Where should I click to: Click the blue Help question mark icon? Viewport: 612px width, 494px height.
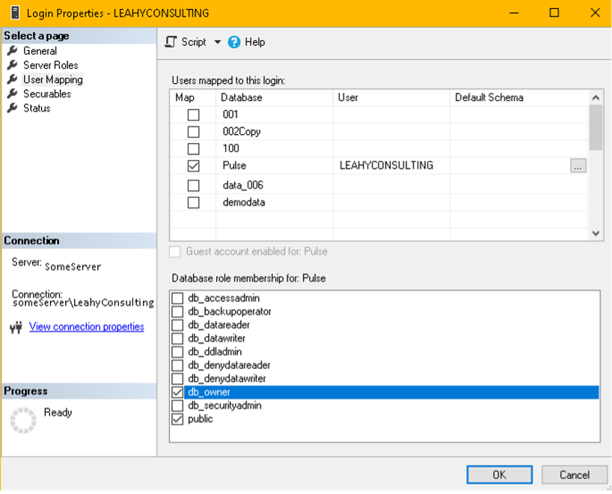[x=234, y=42]
